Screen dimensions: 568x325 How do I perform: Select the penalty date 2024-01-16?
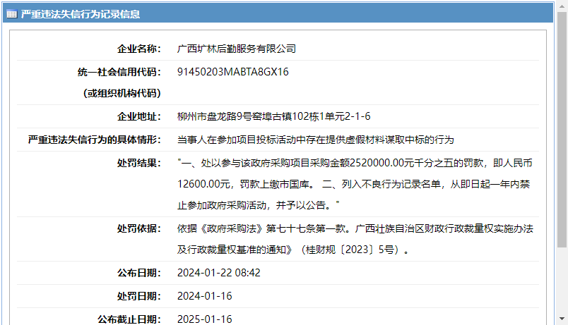(205, 296)
